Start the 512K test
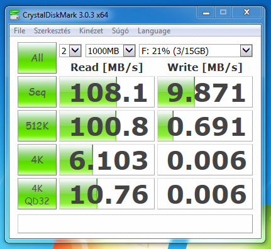 pos(37,126)
